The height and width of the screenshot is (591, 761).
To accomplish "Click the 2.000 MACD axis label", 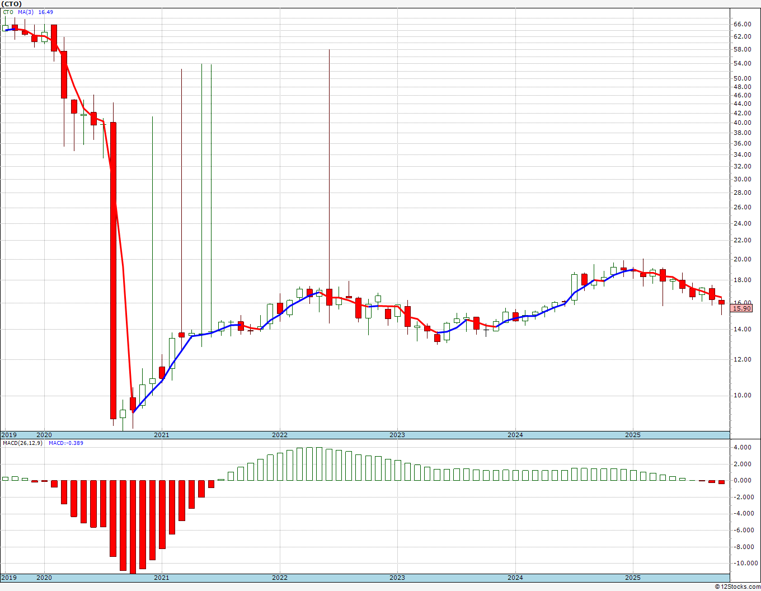I will coord(742,464).
